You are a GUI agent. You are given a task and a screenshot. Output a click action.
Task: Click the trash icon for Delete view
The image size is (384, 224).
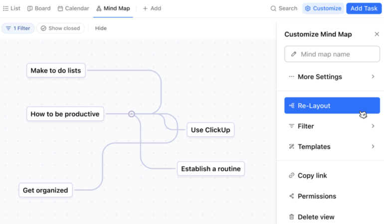[x=292, y=217]
